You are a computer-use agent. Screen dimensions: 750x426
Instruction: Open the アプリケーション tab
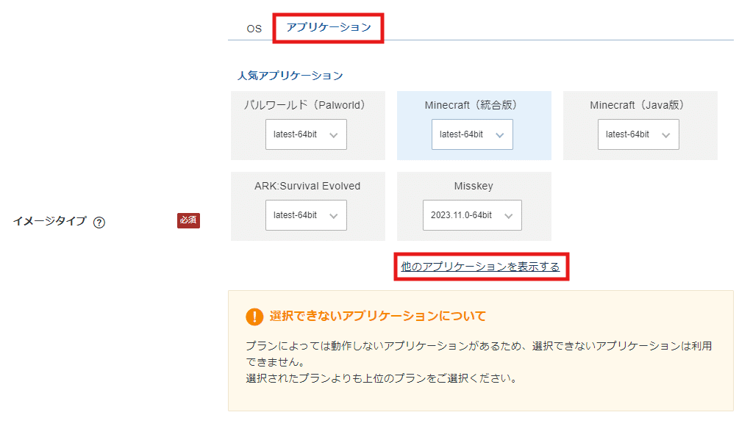coord(329,27)
